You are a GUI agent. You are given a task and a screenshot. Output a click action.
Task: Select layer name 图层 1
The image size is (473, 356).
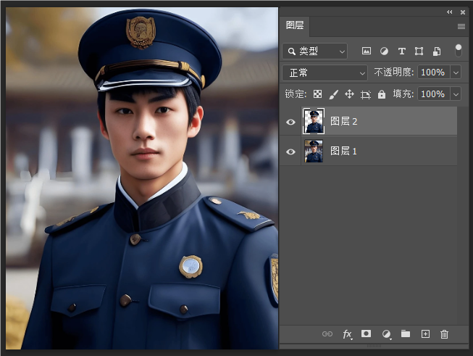tap(343, 151)
